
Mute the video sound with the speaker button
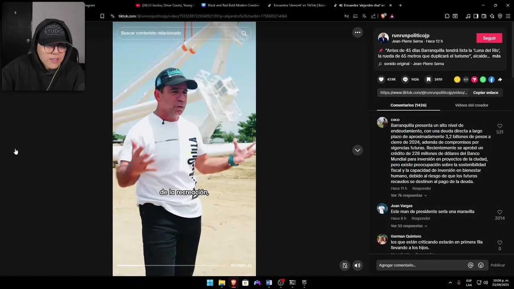click(x=357, y=265)
